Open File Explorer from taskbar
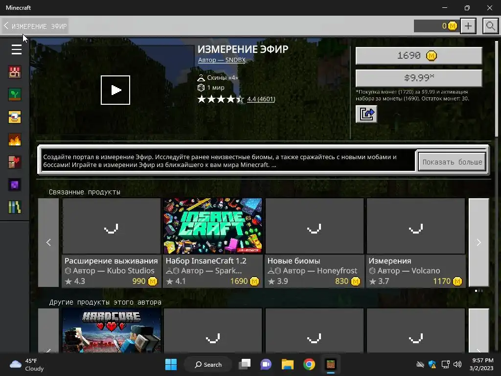The height and width of the screenshot is (376, 501). tap(288, 364)
